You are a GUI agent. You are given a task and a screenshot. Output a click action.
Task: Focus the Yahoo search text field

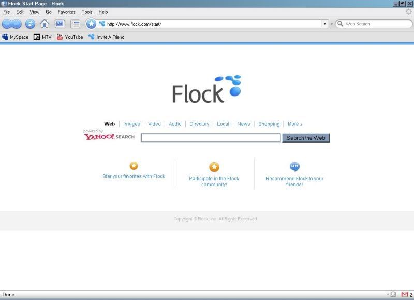[x=211, y=138]
